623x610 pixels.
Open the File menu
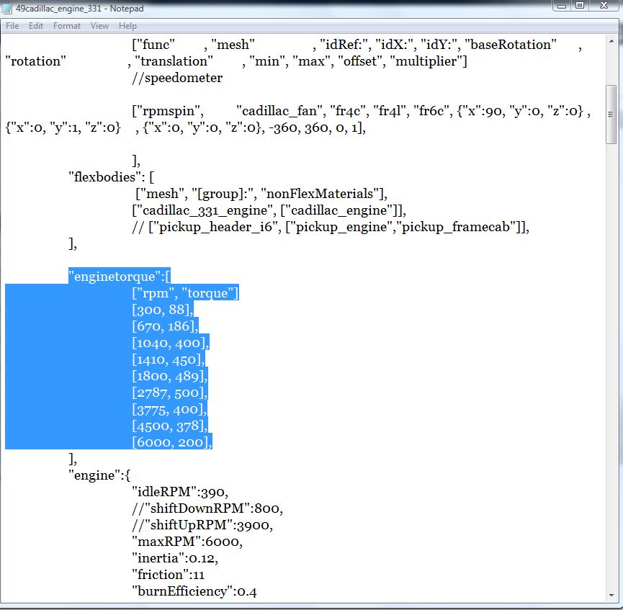pos(12,26)
